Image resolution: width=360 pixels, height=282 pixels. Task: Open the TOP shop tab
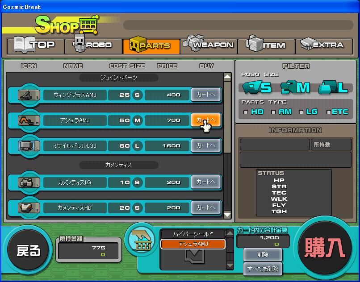click(36, 46)
